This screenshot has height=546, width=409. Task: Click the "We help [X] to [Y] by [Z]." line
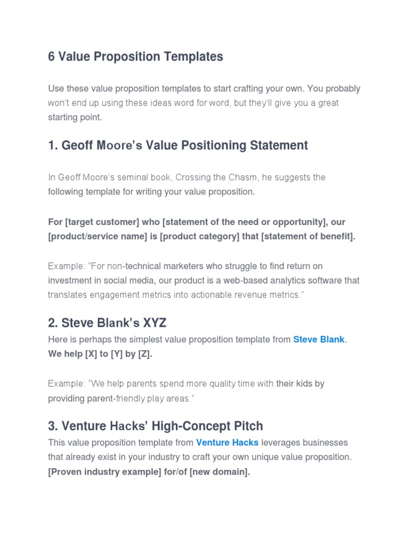coord(100,354)
